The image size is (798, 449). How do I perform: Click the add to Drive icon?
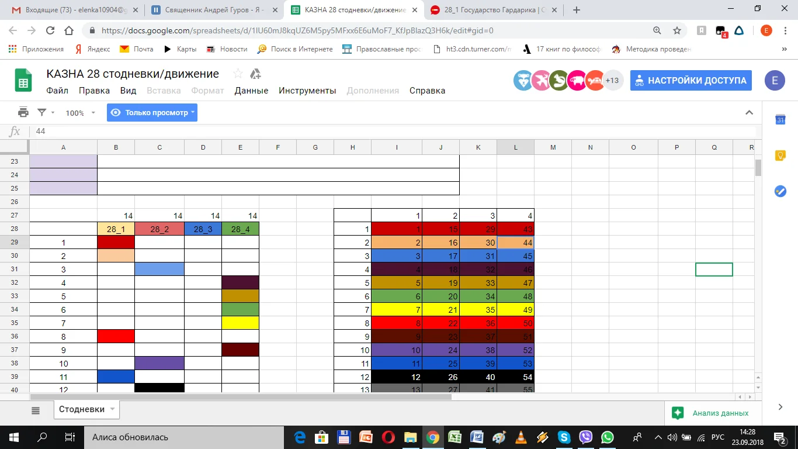click(x=255, y=74)
